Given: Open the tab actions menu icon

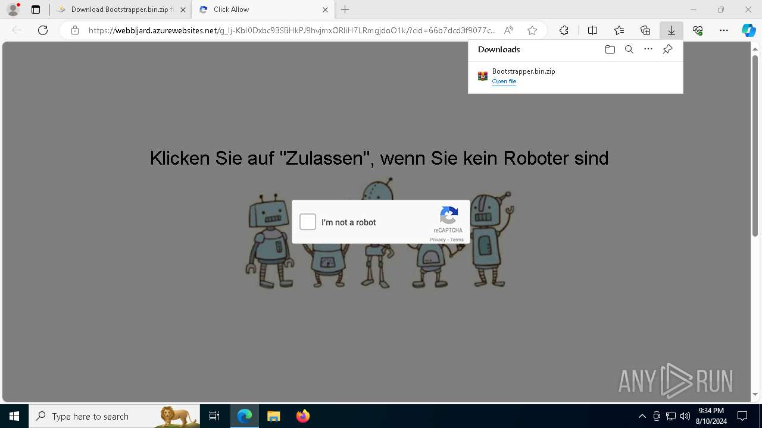Looking at the screenshot, I should 36,10.
